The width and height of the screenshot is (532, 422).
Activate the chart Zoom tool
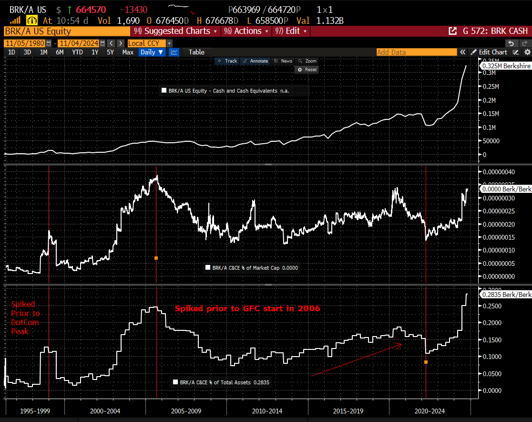(307, 61)
